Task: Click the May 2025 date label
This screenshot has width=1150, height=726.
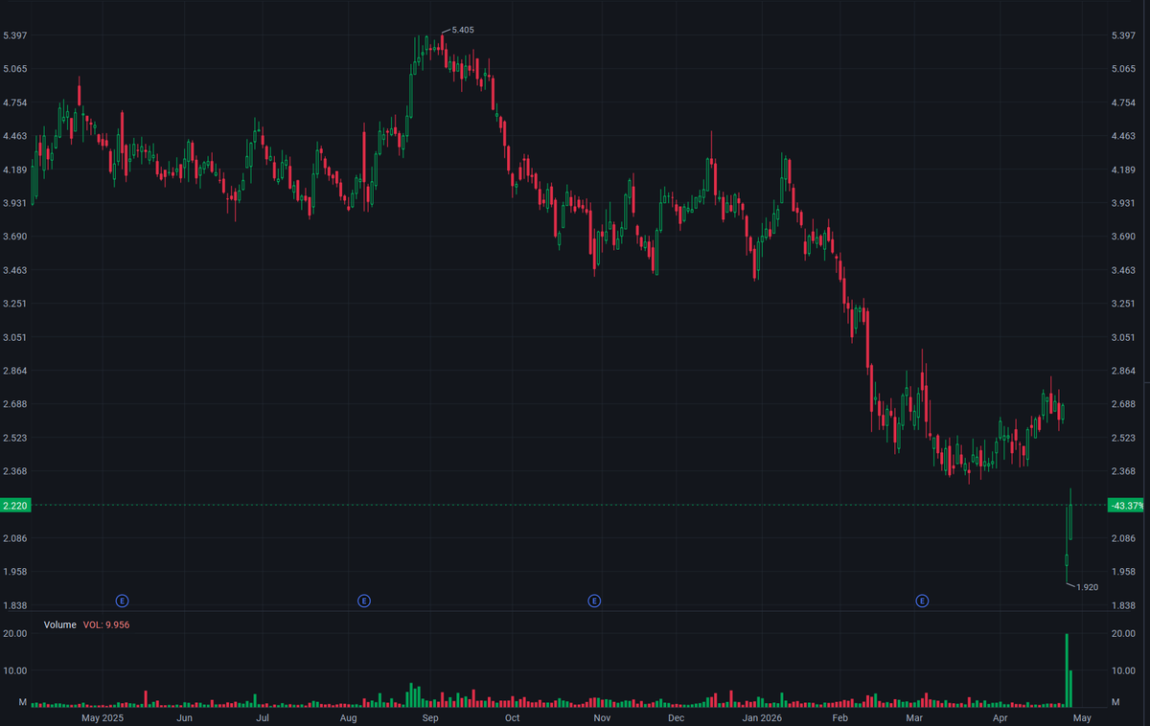Action: point(103,717)
